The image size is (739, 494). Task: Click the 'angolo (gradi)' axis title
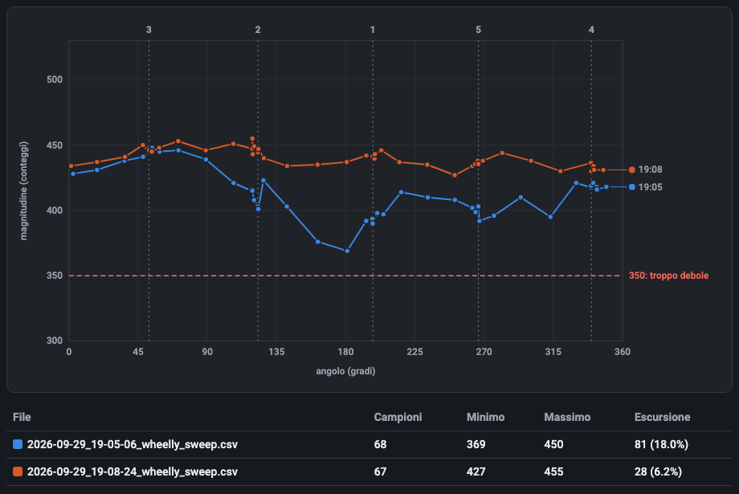point(345,371)
